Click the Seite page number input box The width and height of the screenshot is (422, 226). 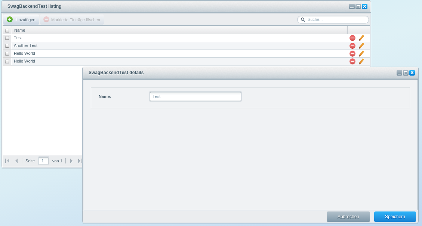43,160
